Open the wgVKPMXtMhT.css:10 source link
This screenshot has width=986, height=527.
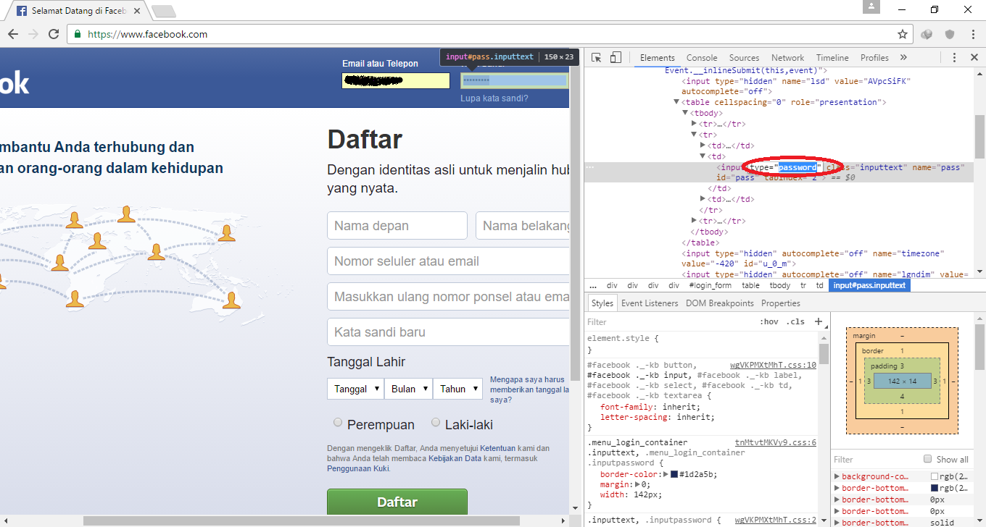click(773, 365)
